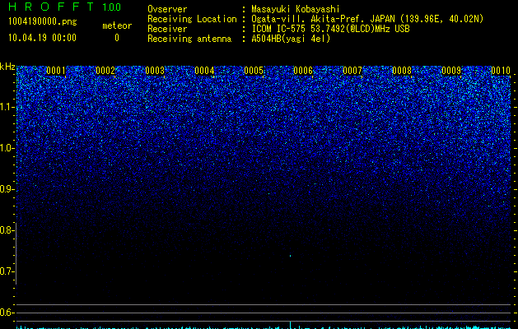
Task: Click the isolated cyan signal dot near 0.74 kHz
Action: pyautogui.click(x=291, y=256)
